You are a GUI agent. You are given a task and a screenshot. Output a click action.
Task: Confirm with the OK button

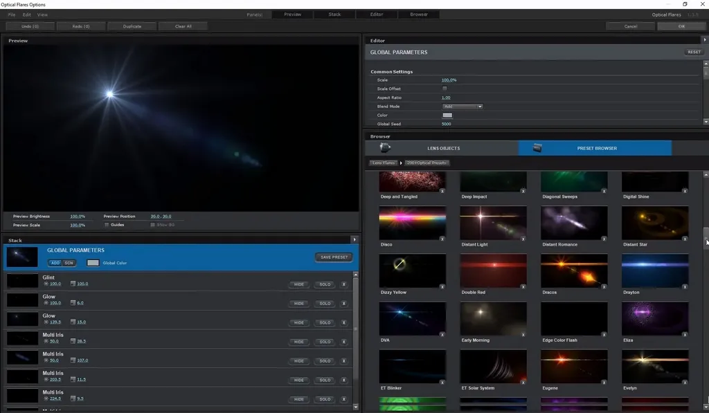coord(681,26)
